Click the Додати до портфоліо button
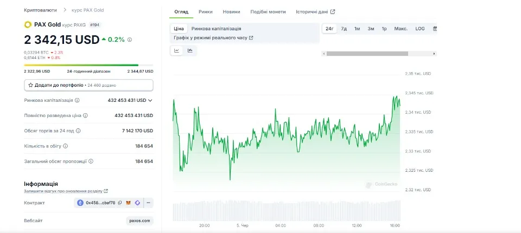The height and width of the screenshot is (233, 521). pyautogui.click(x=88, y=85)
